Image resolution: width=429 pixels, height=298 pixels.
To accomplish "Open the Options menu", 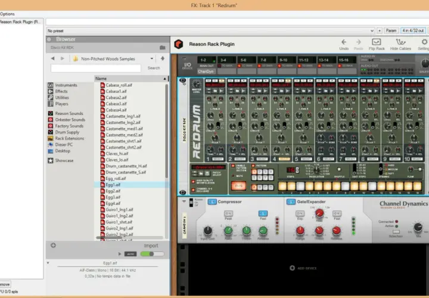I will coord(7,14).
